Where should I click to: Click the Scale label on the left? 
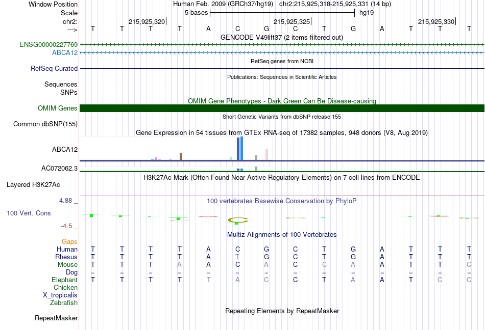coord(69,13)
